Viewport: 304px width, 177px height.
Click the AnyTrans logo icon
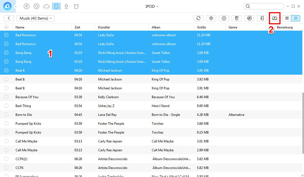point(7,6)
